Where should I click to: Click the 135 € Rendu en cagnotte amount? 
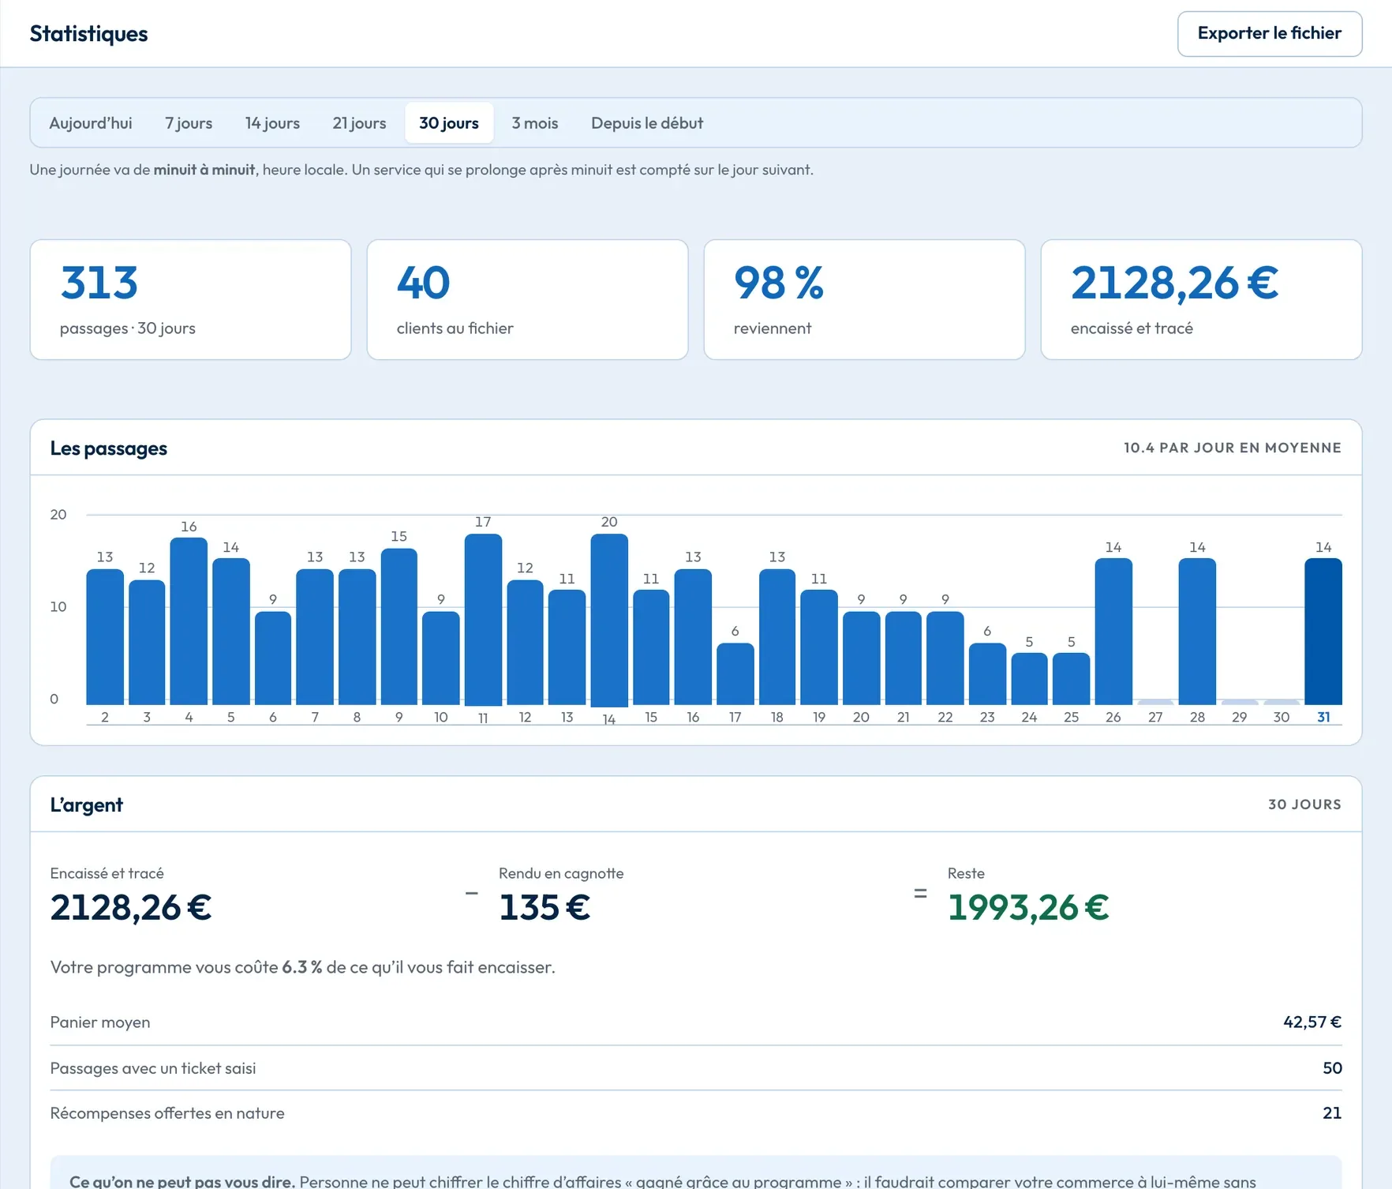(545, 907)
